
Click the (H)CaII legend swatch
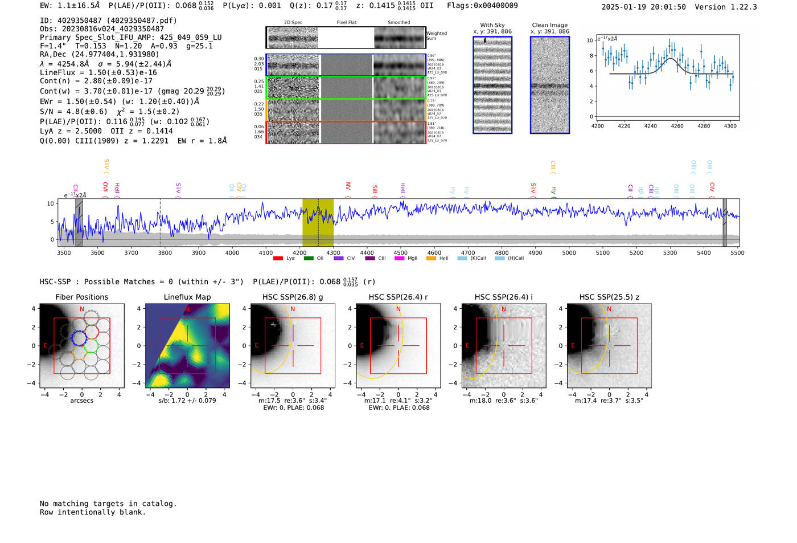coord(500,258)
